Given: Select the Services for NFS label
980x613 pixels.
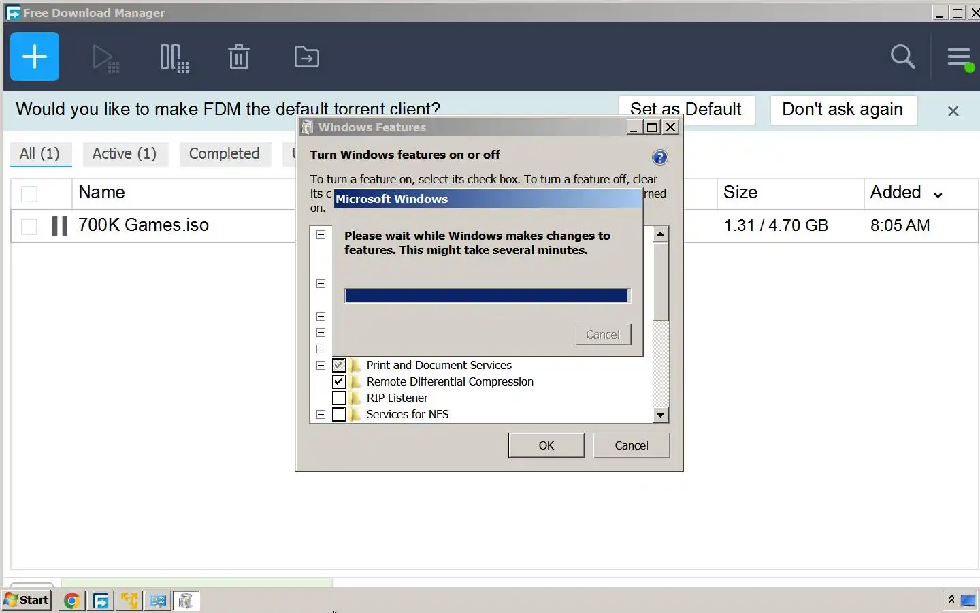Looking at the screenshot, I should (408, 415).
